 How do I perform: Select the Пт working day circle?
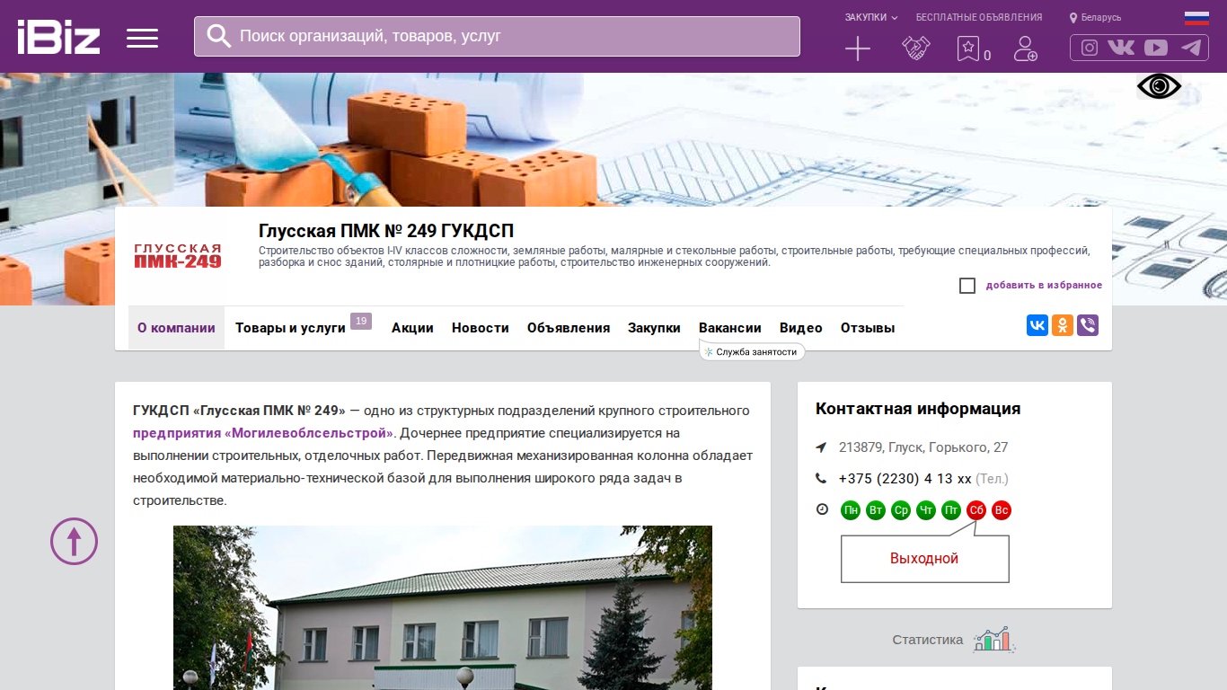tap(951, 510)
